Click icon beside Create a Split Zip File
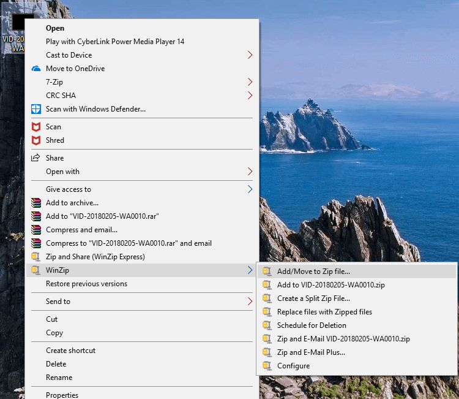The height and width of the screenshot is (399, 459). [x=266, y=298]
